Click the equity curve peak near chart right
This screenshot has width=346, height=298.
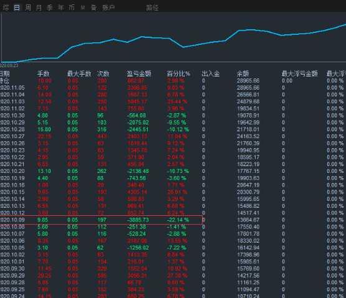click(344, 25)
